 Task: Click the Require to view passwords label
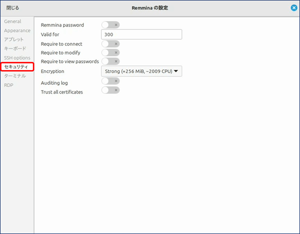pyautogui.click(x=70, y=61)
